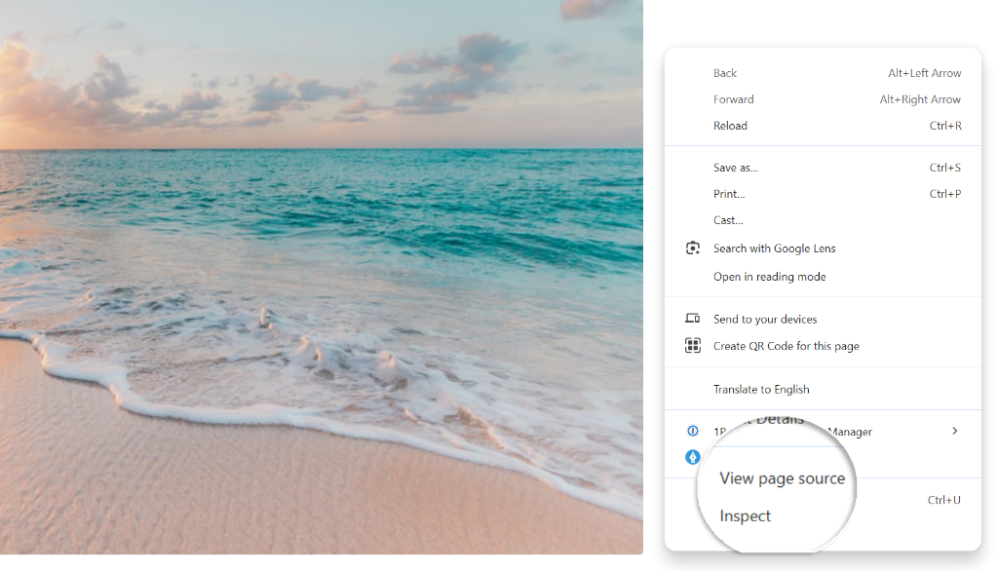Expand the Password Manager submenu arrow
Viewport: 998px width, 571px height.
tap(955, 431)
